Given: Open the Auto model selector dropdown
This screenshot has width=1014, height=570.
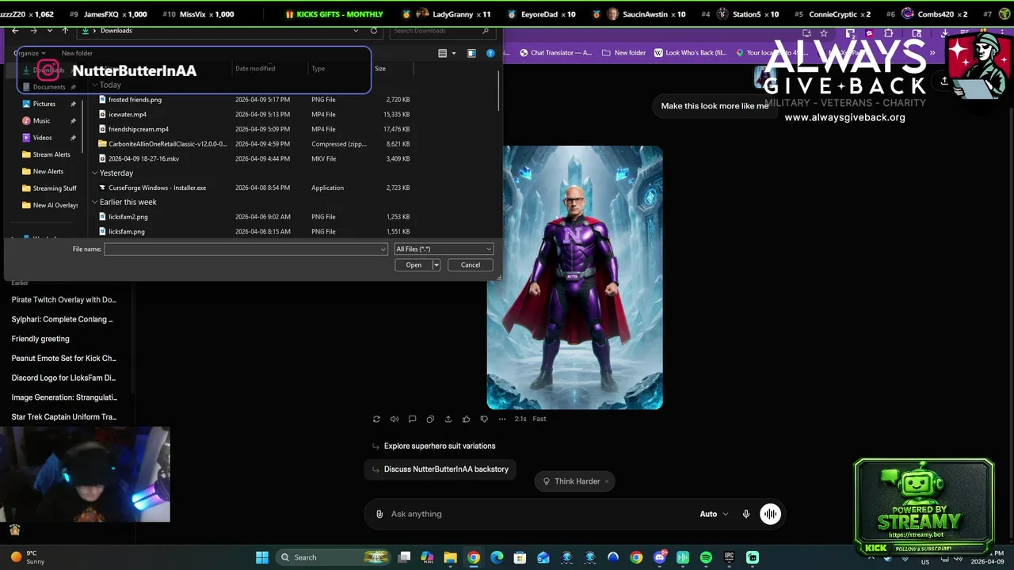Looking at the screenshot, I should click(x=714, y=514).
